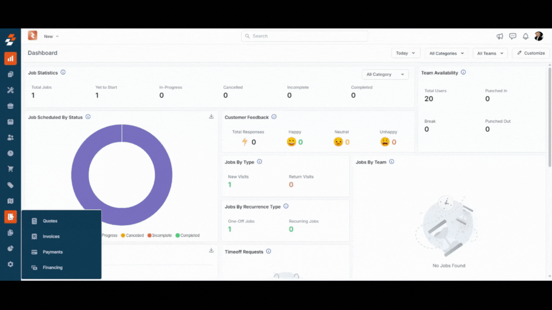Click the megaphone announcements icon
The height and width of the screenshot is (310, 552).
[500, 36]
